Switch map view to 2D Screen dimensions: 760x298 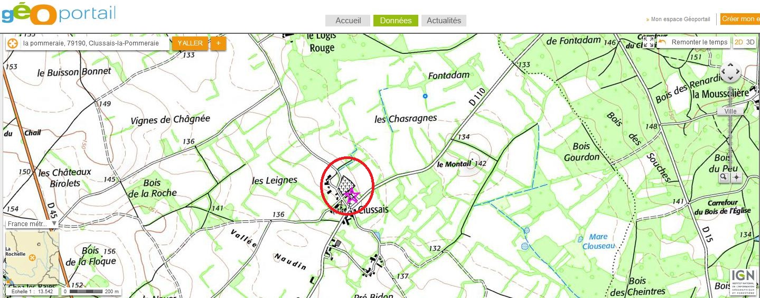[x=738, y=42]
